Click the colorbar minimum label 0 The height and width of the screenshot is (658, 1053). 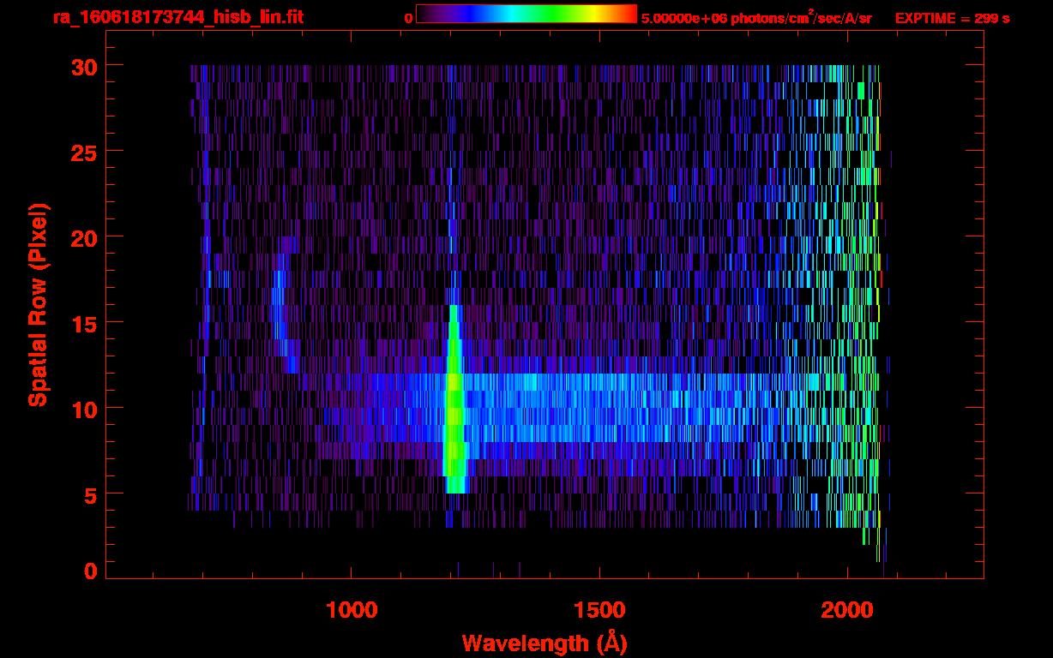[x=408, y=18]
